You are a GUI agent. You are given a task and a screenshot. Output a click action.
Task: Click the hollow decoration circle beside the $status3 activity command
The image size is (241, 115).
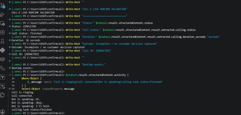10,75
